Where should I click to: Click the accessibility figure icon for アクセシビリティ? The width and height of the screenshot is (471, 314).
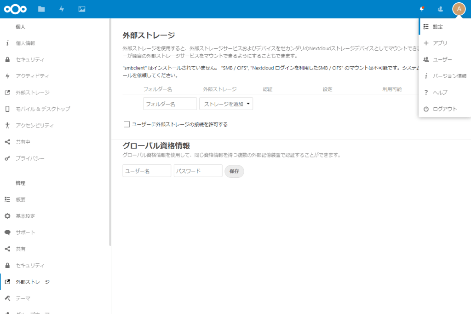coord(7,125)
